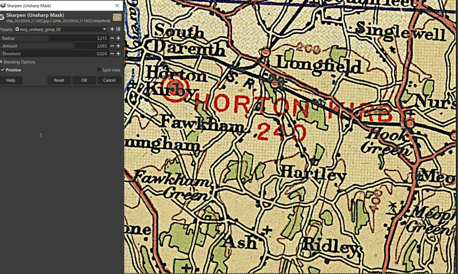Click on the Amount slider bar
Image resolution: width=458 pixels, height=274 pixels.
(x=54, y=46)
